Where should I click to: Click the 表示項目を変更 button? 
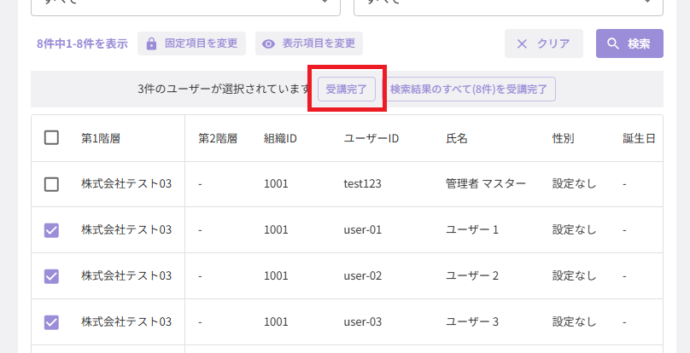(x=309, y=43)
